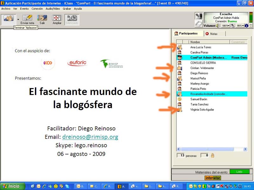This screenshot has height=190, width=254.
Task: Click the thumbs-up icon next to Cristian Webmaster
Action: 179,68
